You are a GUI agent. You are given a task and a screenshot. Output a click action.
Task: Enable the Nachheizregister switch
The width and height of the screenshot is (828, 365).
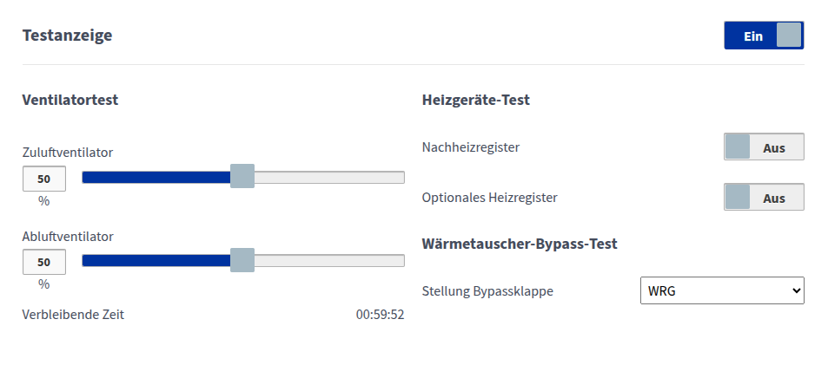764,147
